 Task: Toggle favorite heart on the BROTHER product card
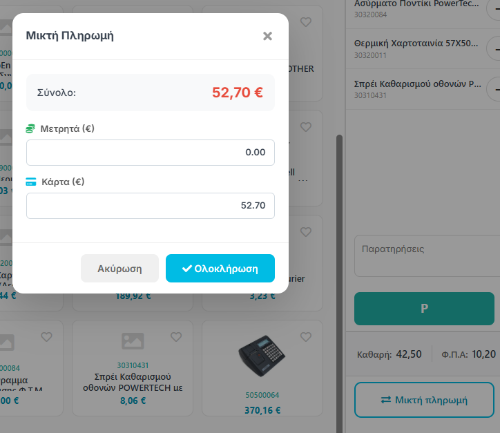(x=305, y=22)
